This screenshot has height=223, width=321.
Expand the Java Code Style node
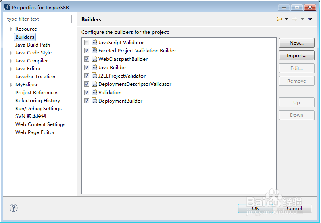pos(11,53)
